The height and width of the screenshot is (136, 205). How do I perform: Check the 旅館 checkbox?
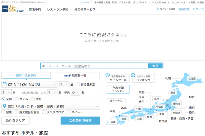click(32, 99)
